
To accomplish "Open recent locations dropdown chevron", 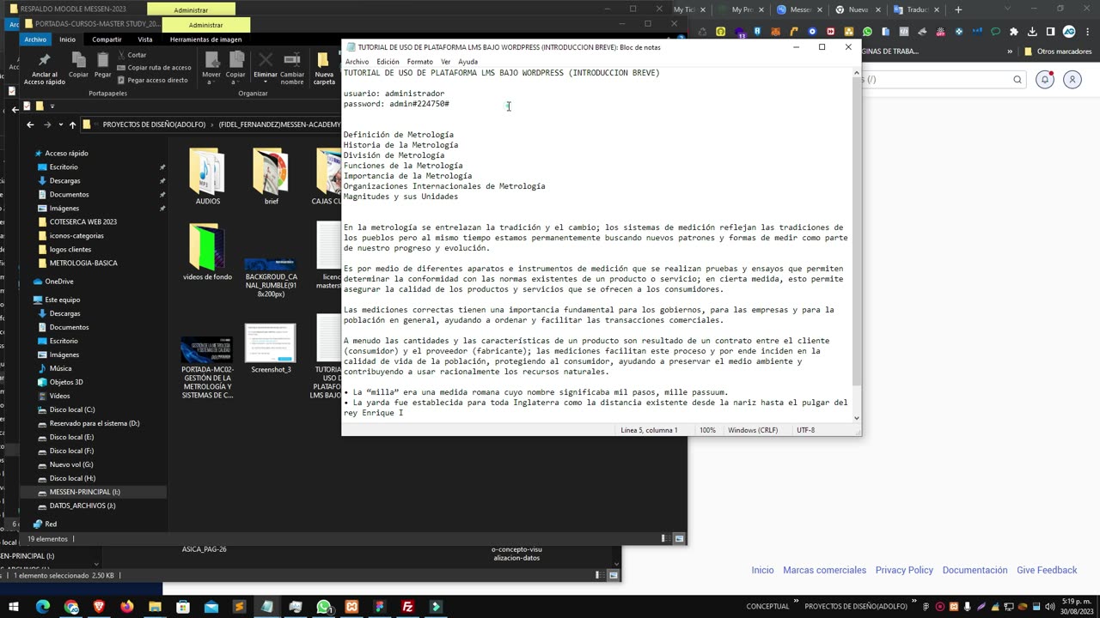I will click(60, 124).
